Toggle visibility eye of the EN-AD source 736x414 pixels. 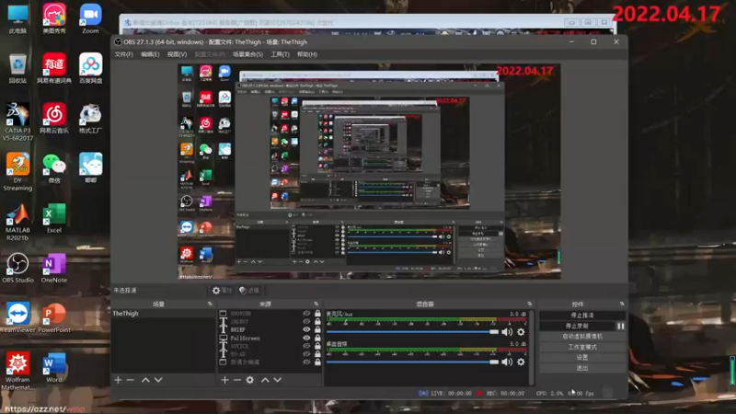click(306, 354)
